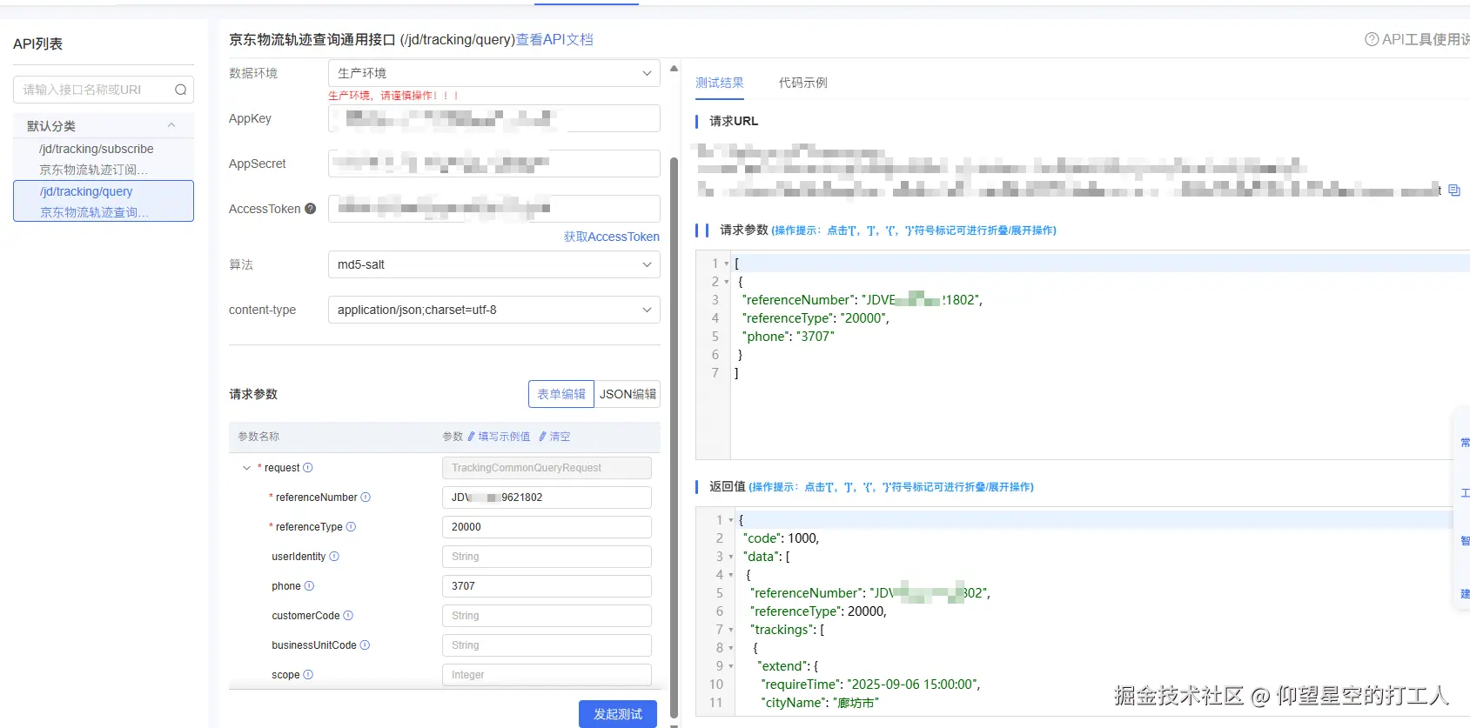Show info icon for customerCode
The height and width of the screenshot is (728, 1470).
tap(348, 616)
